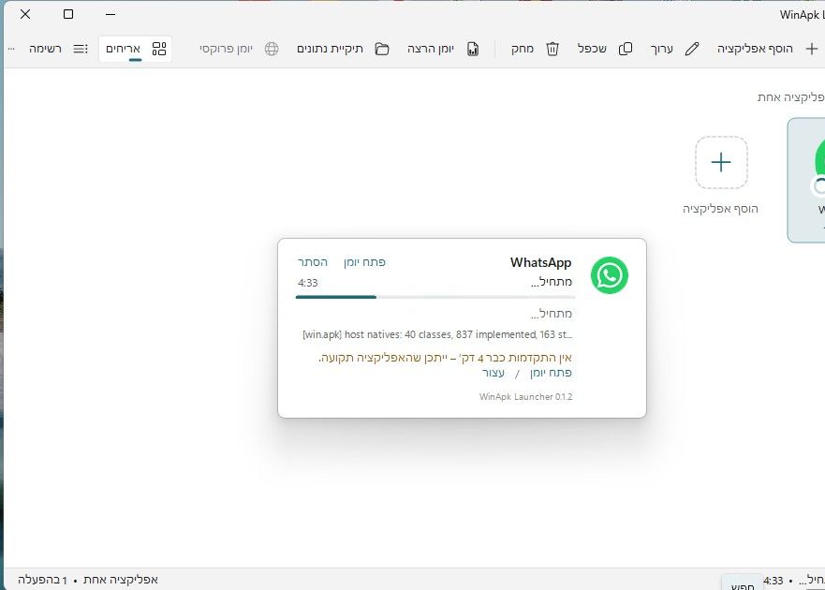Open the proxy log 'יומן פרוקסי' globe icon
This screenshot has width=825, height=590.
(272, 49)
